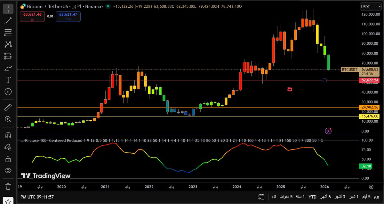384x204 pixels.
Task: Select the ruler measure tool
Action: (8, 107)
